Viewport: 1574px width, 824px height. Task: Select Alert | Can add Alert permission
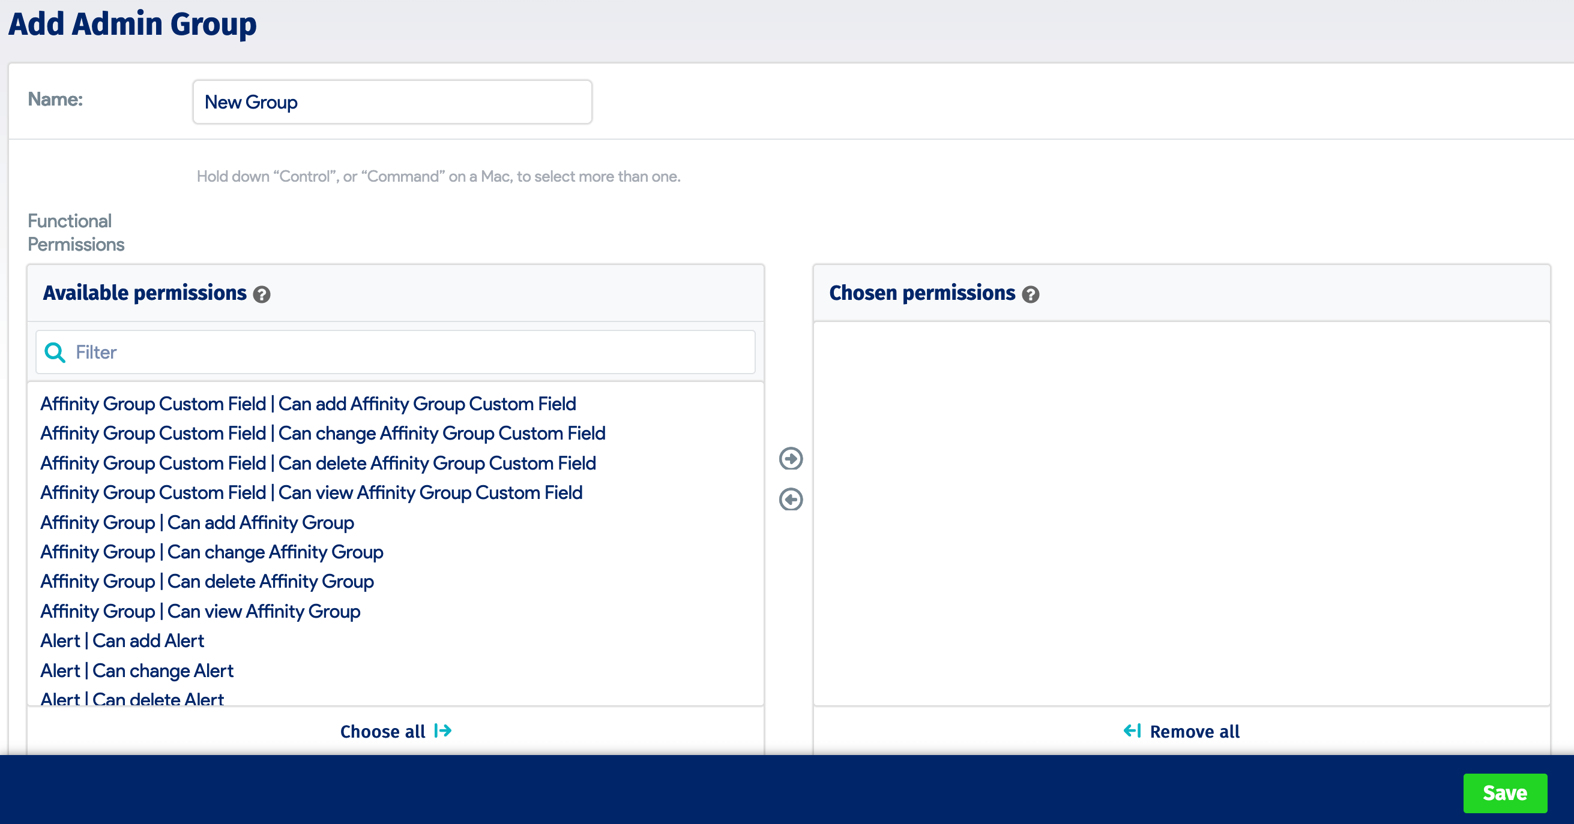pyautogui.click(x=122, y=640)
